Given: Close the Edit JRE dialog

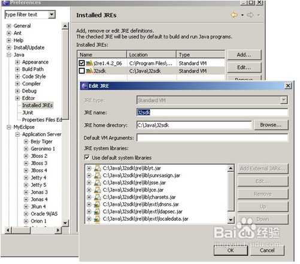Looking at the screenshot, I should point(287,86).
